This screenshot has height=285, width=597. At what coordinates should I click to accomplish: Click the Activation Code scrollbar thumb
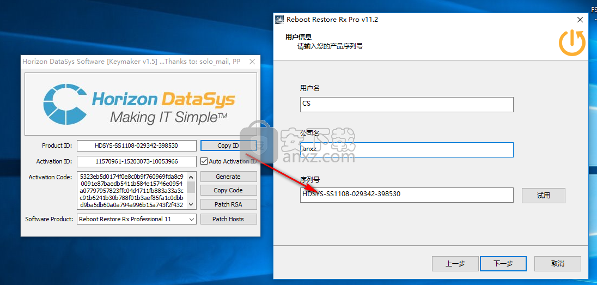pos(192,187)
